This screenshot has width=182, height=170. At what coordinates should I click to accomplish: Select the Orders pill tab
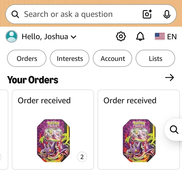click(x=27, y=58)
